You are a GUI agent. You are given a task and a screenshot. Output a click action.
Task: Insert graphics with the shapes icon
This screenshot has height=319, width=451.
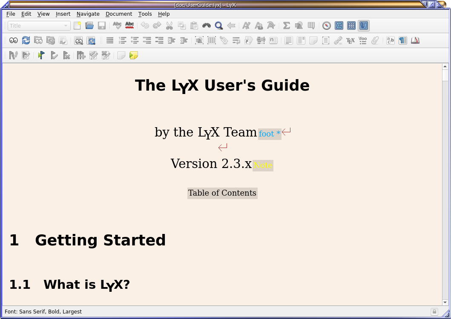(x=299, y=26)
